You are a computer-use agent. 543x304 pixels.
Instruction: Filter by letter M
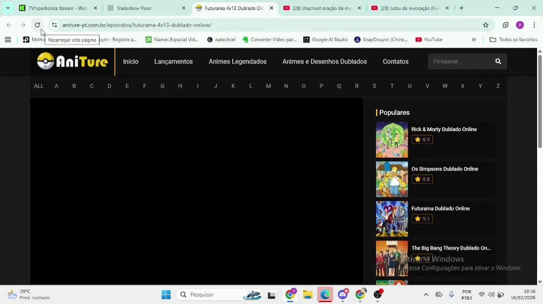[x=268, y=86]
